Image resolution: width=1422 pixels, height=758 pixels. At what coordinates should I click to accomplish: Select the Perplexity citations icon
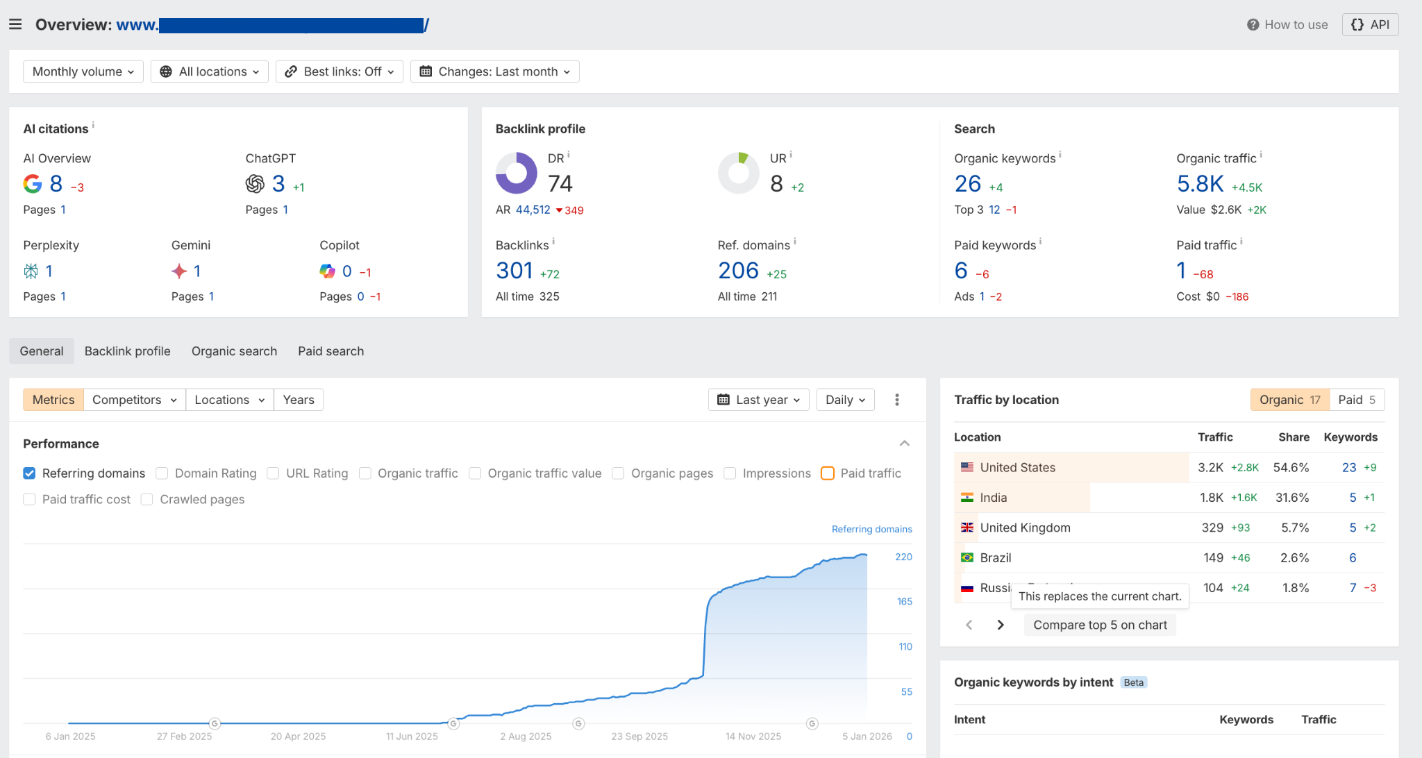tap(31, 271)
